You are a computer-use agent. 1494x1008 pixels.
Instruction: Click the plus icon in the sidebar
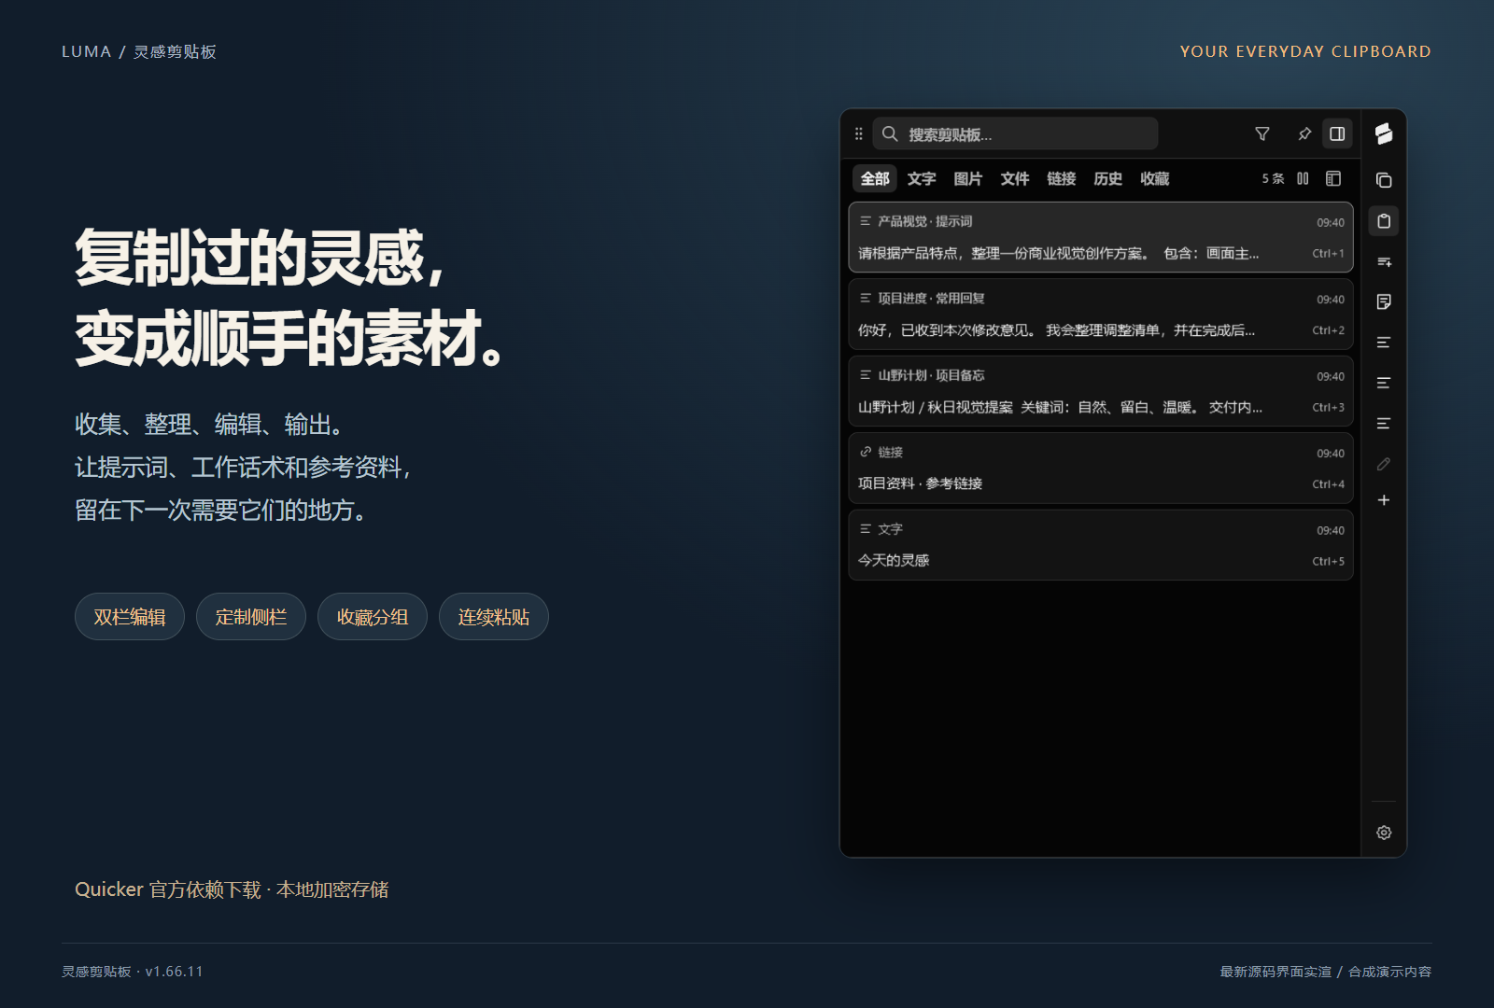point(1384,500)
